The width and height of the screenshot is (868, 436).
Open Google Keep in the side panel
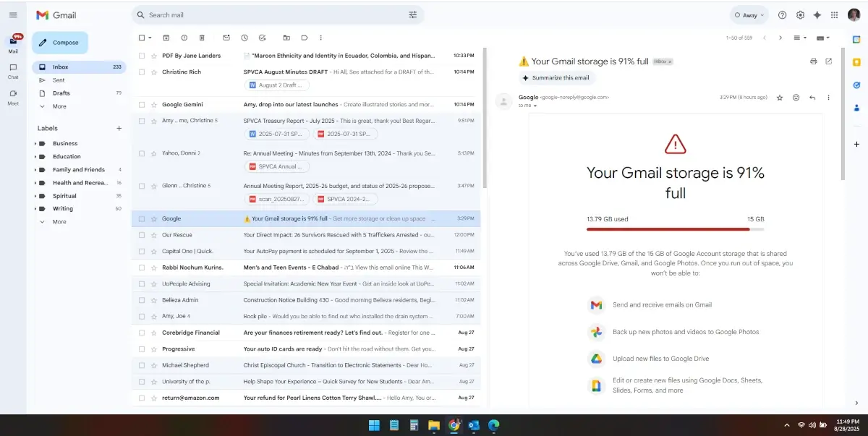coord(856,61)
